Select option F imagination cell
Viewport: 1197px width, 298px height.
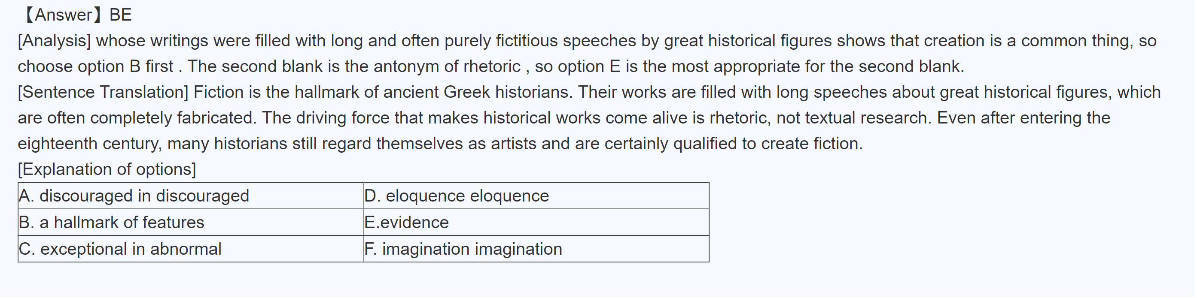pyautogui.click(x=463, y=249)
